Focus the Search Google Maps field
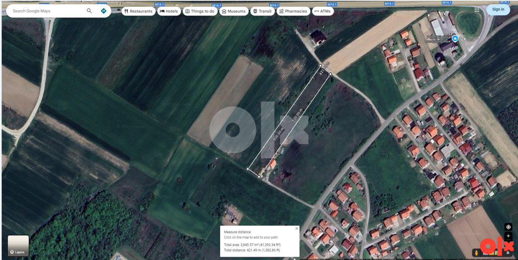The width and height of the screenshot is (518, 260). point(48,11)
